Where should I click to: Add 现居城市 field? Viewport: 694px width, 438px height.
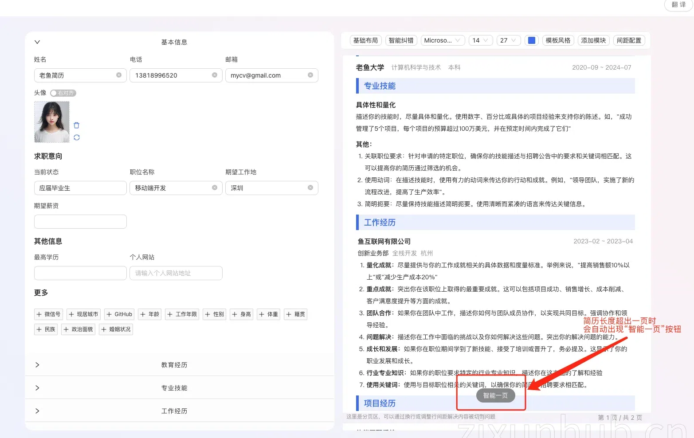[83, 314]
